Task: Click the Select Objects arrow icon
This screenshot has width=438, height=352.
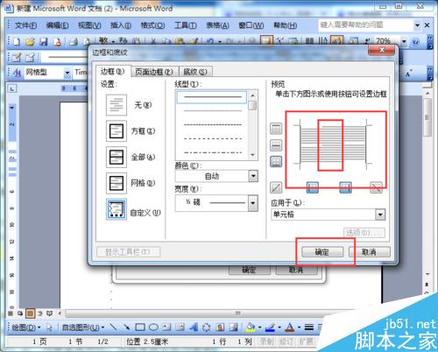Action: tap(49, 327)
